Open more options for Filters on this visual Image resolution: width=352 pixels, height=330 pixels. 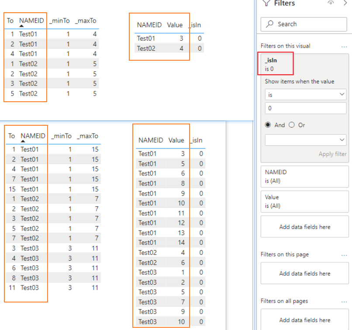tap(344, 47)
